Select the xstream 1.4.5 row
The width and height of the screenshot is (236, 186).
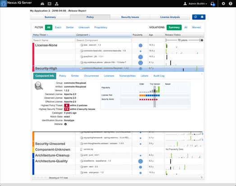click(118, 144)
